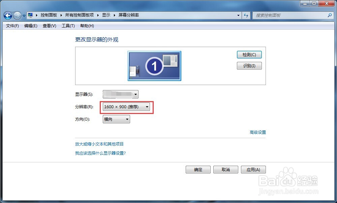Open the 查看 menu
Screen dimensions: 337x203
[x=49, y=26]
